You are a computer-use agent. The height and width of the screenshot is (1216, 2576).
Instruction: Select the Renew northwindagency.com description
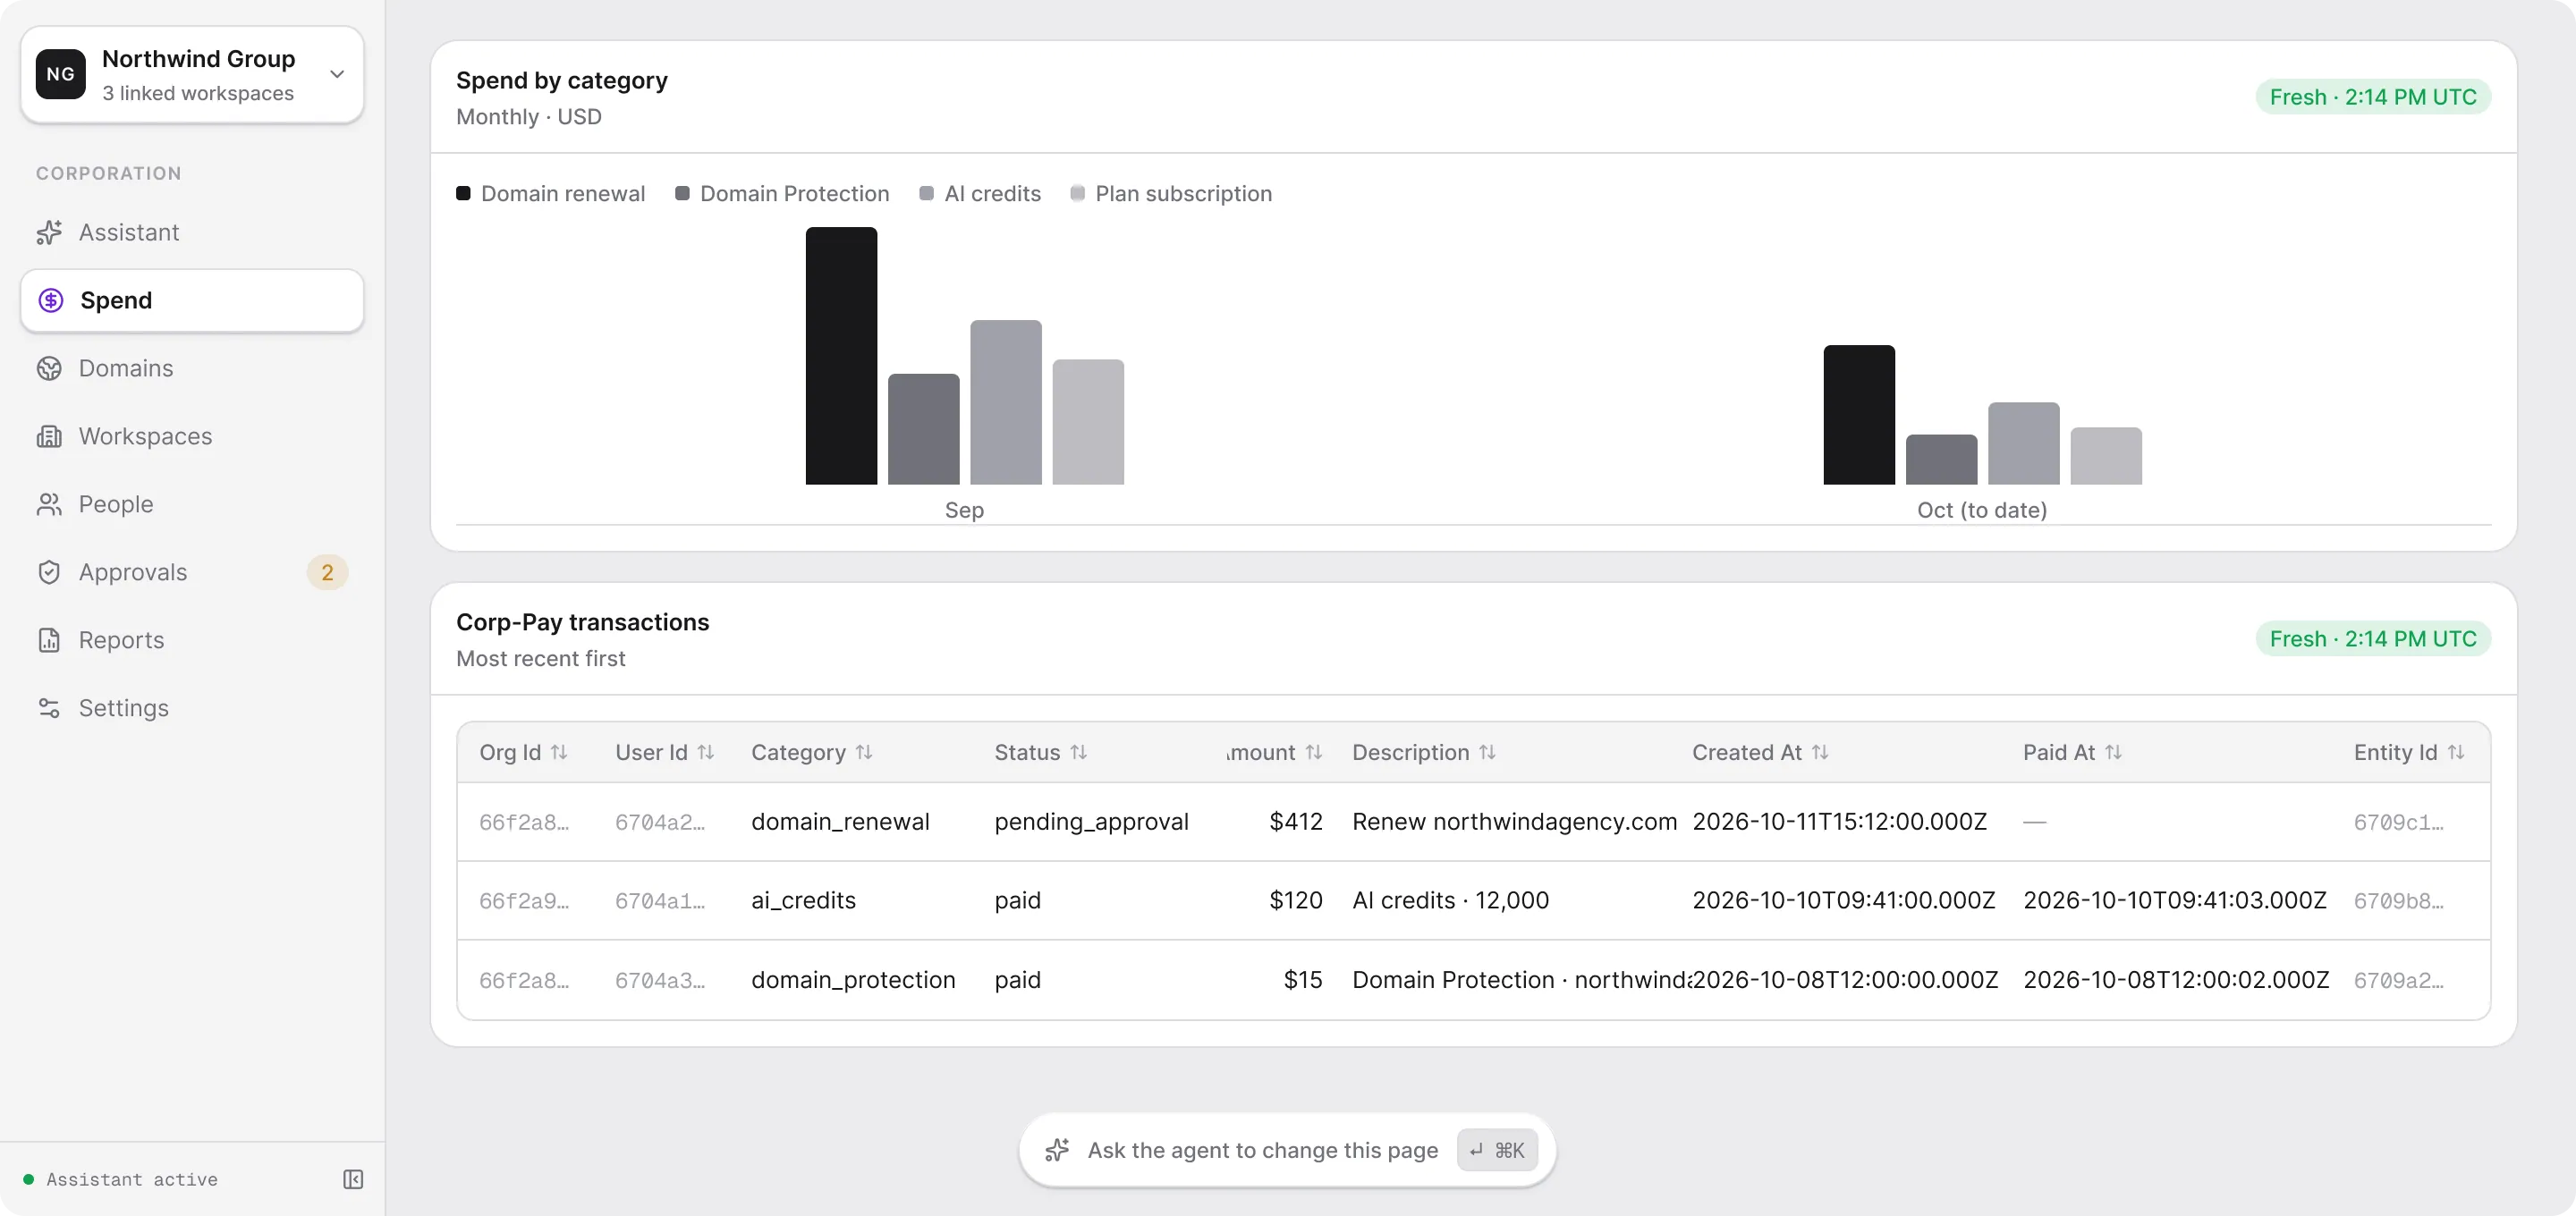click(1514, 822)
